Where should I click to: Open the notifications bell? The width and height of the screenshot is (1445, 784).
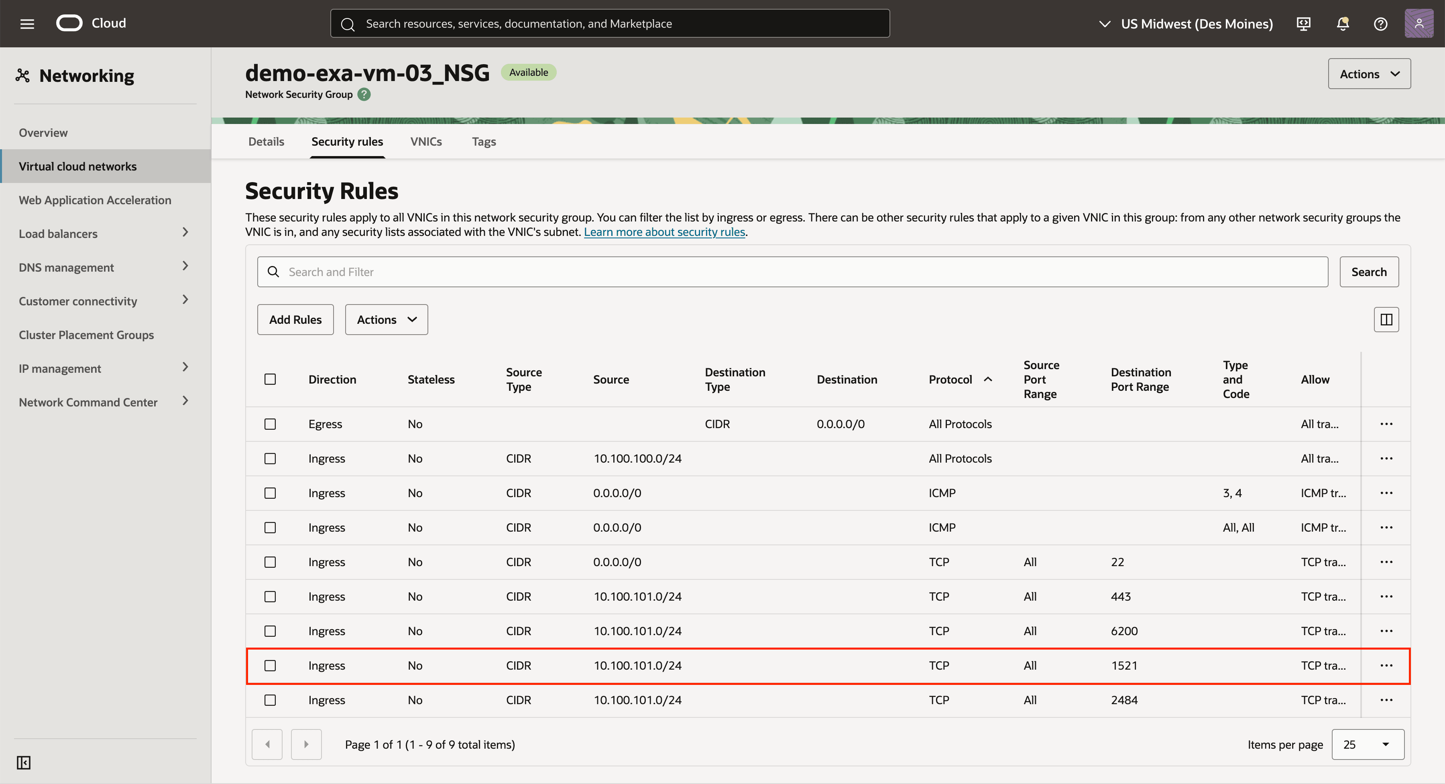[1343, 24]
